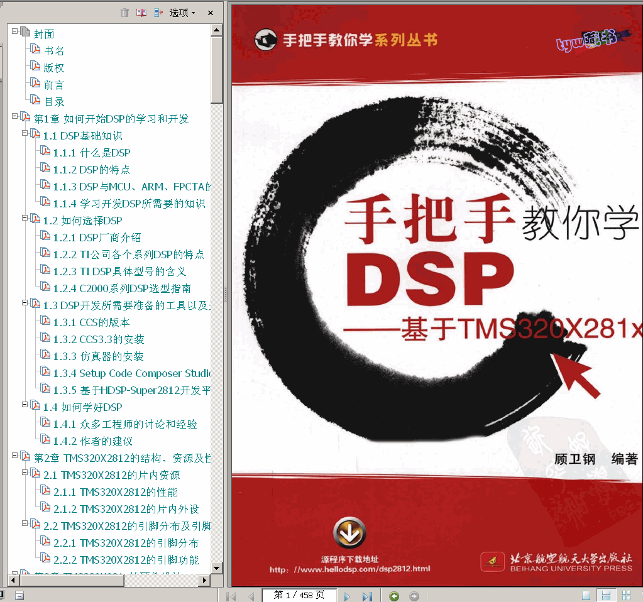Viewport: 643px width, 602px height.
Task: Click bookmarks panel scroll up arrow
Action: 216,30
